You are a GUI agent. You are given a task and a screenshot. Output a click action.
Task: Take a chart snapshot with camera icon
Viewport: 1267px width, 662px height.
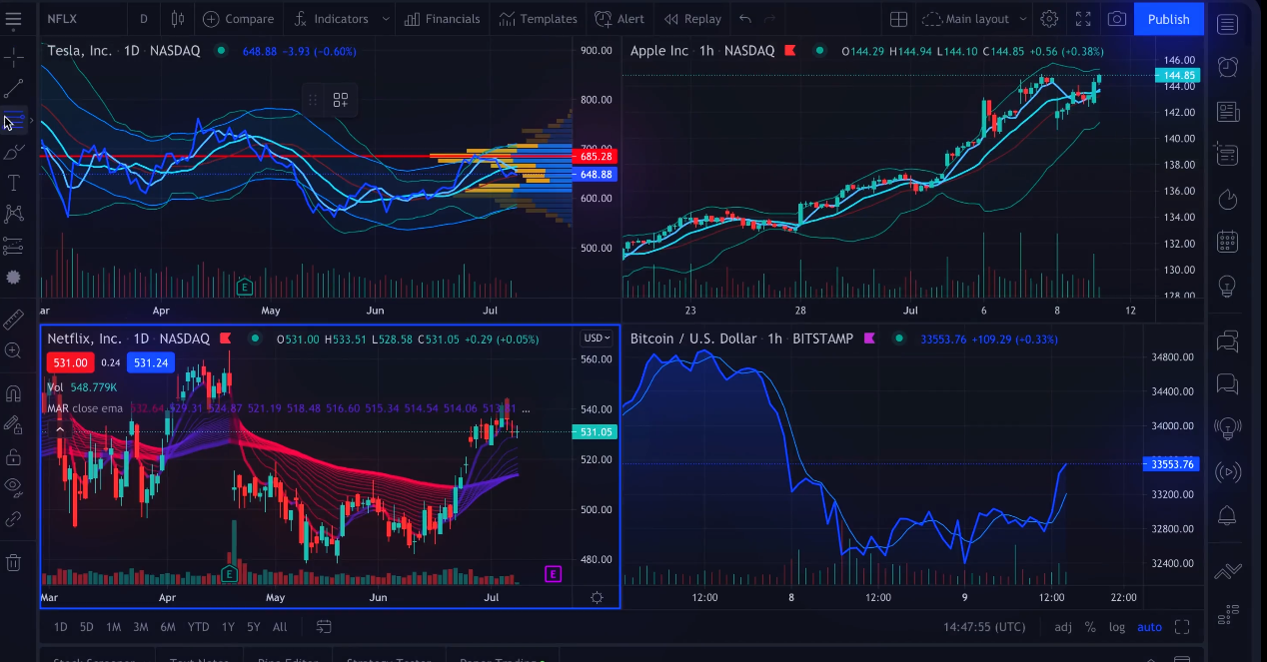click(1117, 19)
